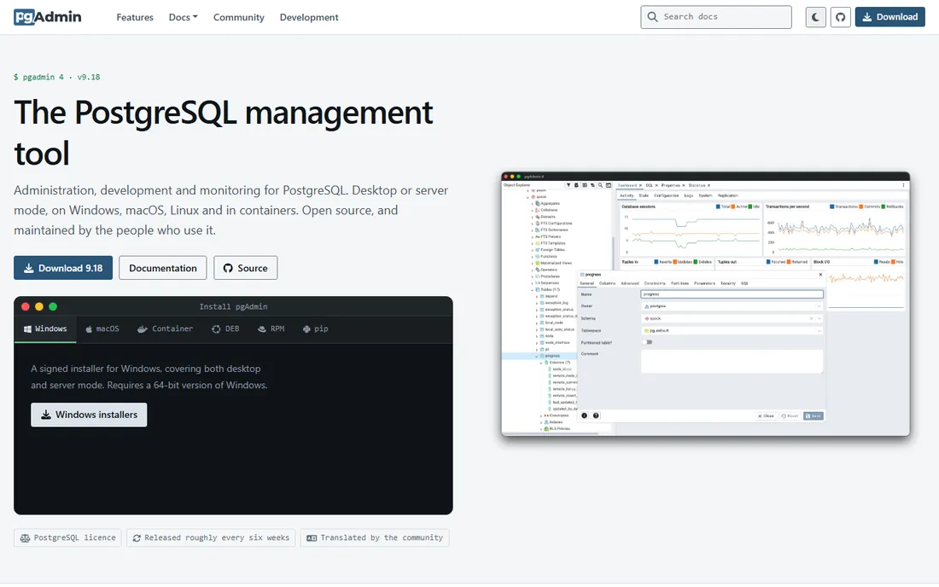Screen dimensions: 939x587
Task: Click the PostgreSQL licence badge
Action: pyautogui.click(x=67, y=538)
